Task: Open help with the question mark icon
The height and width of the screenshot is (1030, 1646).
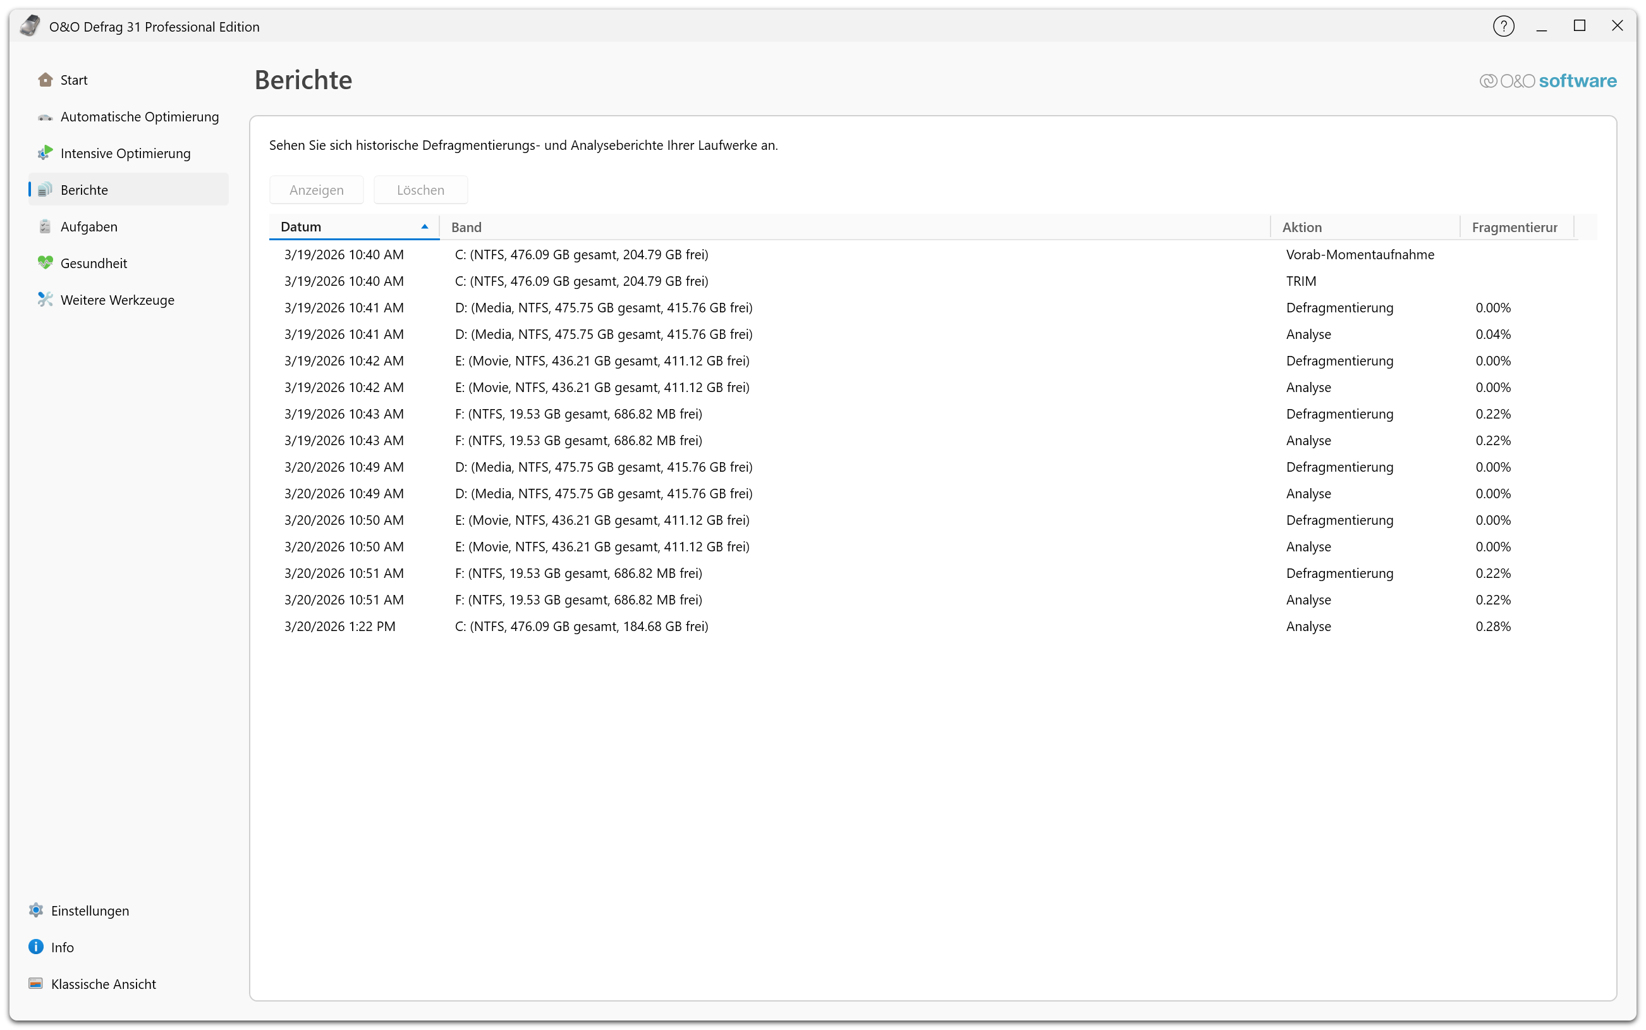Action: click(1503, 27)
